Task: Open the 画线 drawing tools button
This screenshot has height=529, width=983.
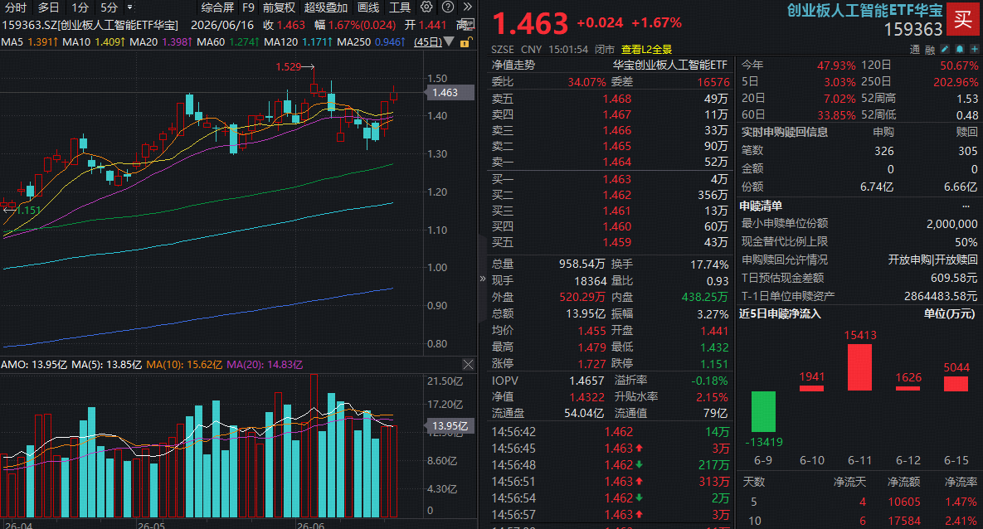Action: (368, 7)
